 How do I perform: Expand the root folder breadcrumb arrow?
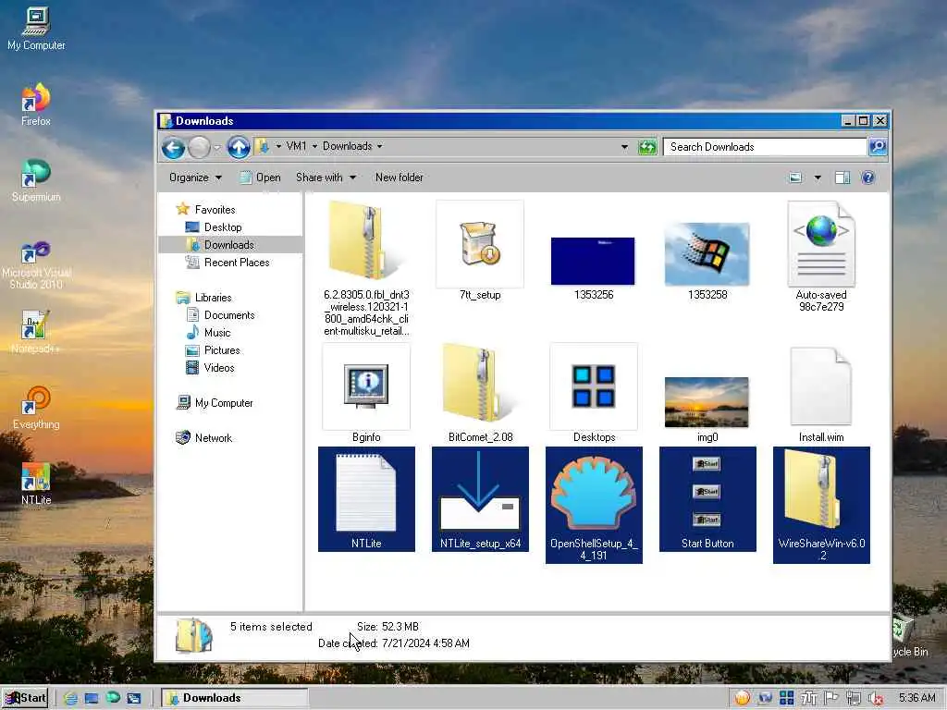[278, 146]
